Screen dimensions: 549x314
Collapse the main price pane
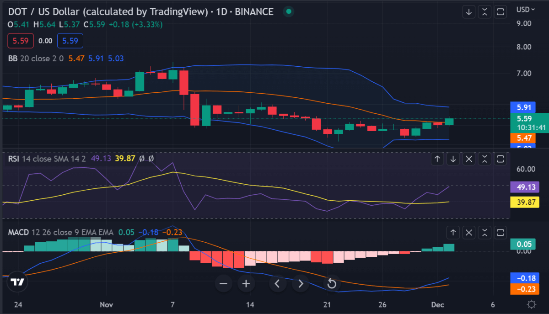pyautogui.click(x=484, y=12)
